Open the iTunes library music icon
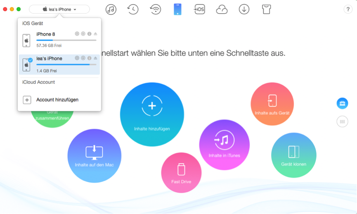Viewport: 357px width, 214px height. click(111, 10)
